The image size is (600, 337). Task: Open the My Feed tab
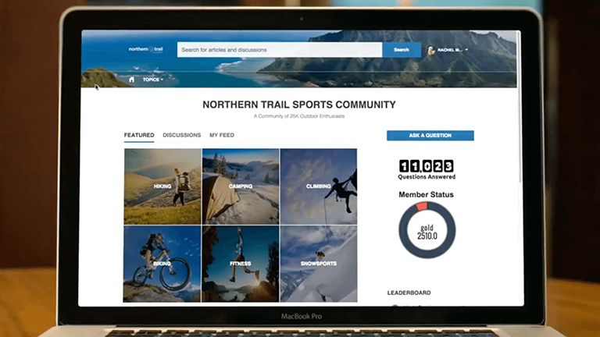click(222, 135)
